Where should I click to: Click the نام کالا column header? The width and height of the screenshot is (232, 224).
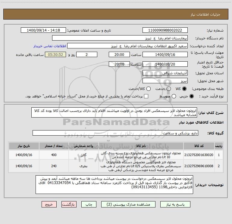point(141,146)
